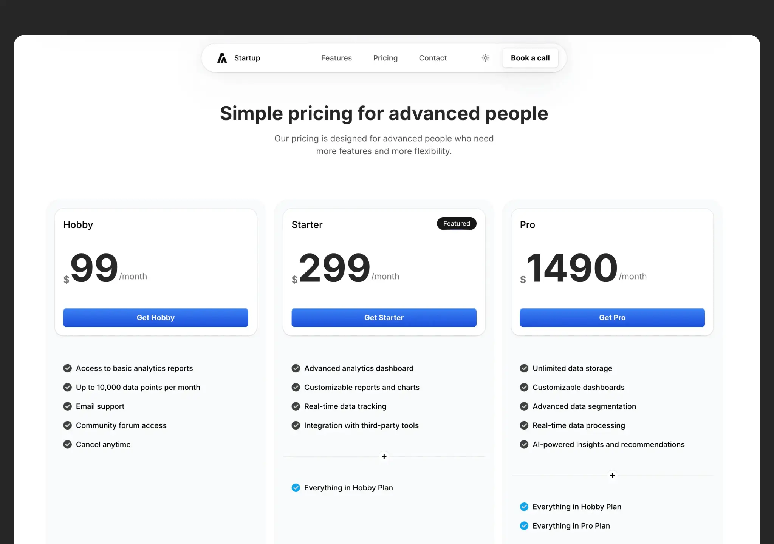Click checkmark beside Cancel anytime
The width and height of the screenshot is (774, 544).
[68, 444]
